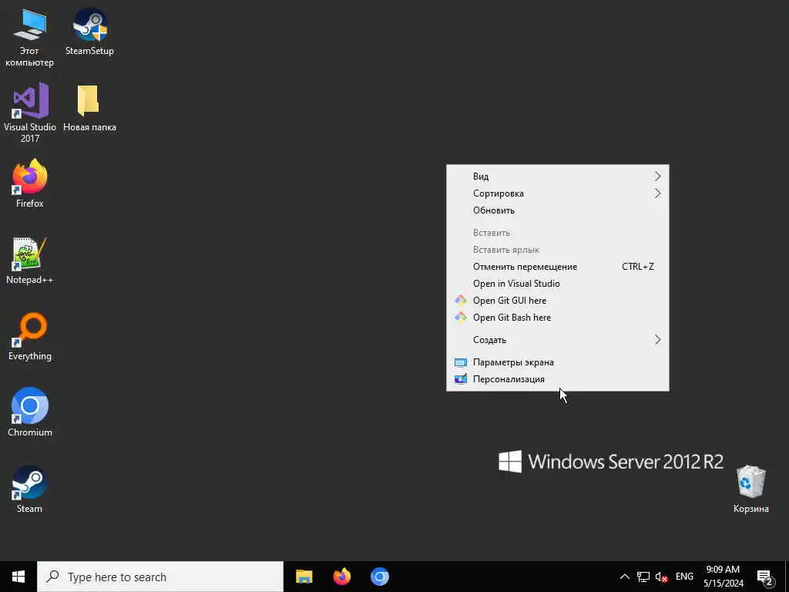This screenshot has width=789, height=592.
Task: Choose Open in Visual Studio
Action: tap(558, 284)
